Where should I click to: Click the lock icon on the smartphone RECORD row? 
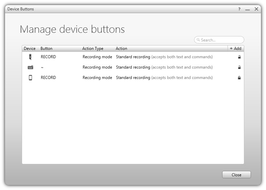(239, 78)
